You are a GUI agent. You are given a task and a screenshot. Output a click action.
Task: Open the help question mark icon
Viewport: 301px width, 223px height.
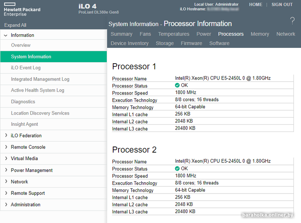pyautogui.click(x=292, y=20)
